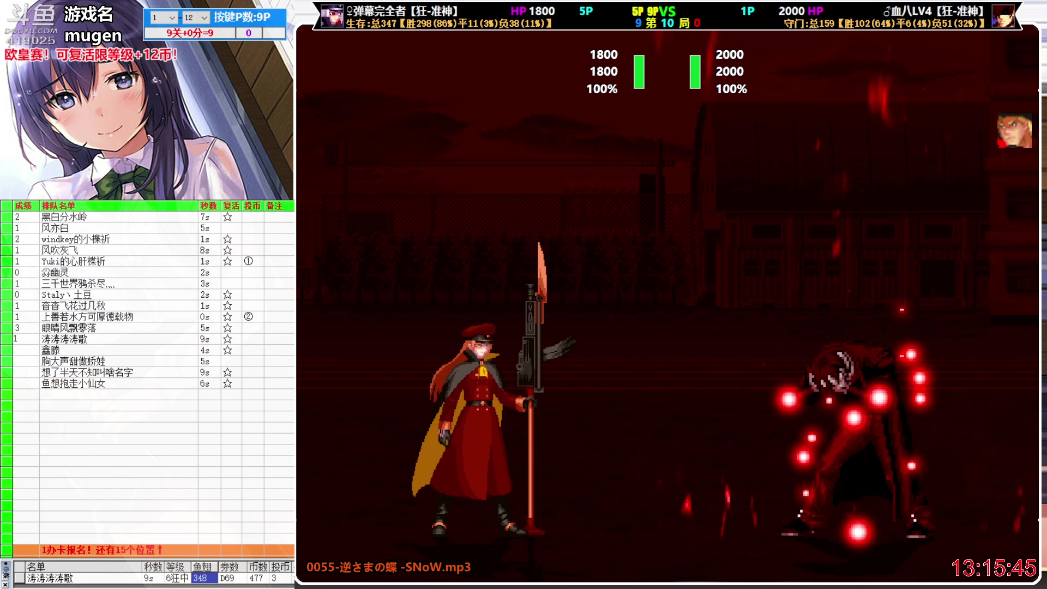Click the revive star for 涛涛涛涛歌 queue row
Viewport: 1047px width, 589px height.
click(x=227, y=339)
